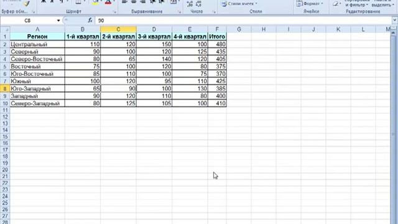The image size is (398, 224).
Task: Click inside the Name Box showing C8
Action: [27, 21]
